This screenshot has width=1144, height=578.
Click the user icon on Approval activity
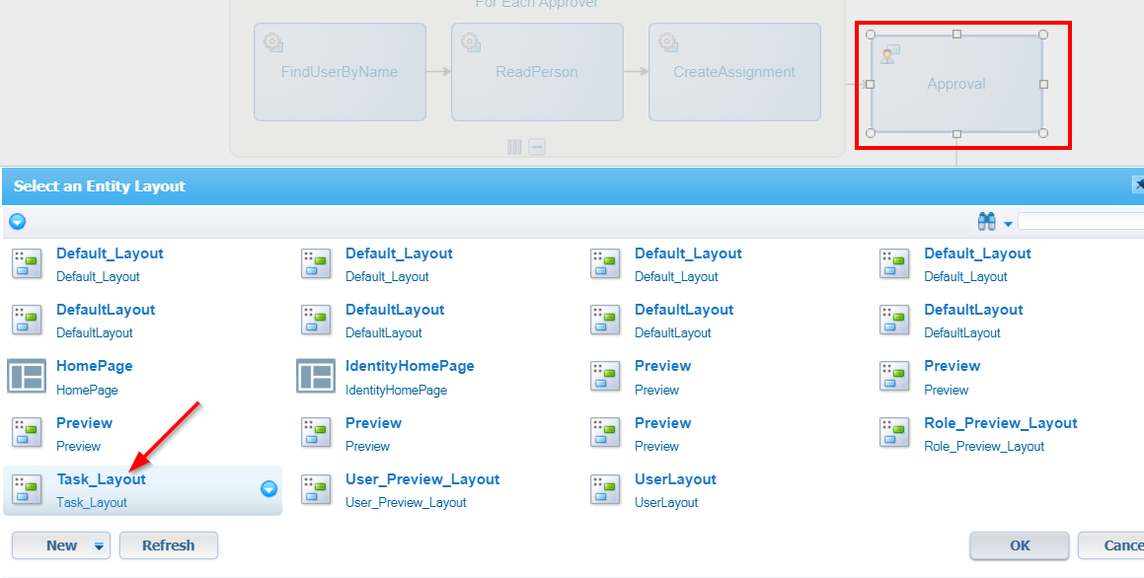pos(889,54)
